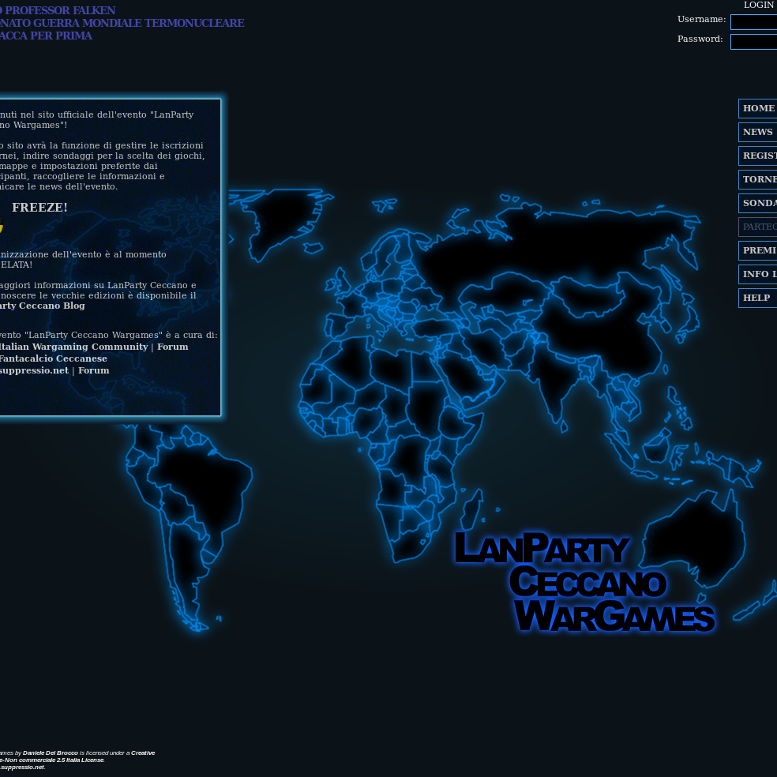Click the suppressio.net footer link
Viewport: 777px width, 777px height.
23,767
